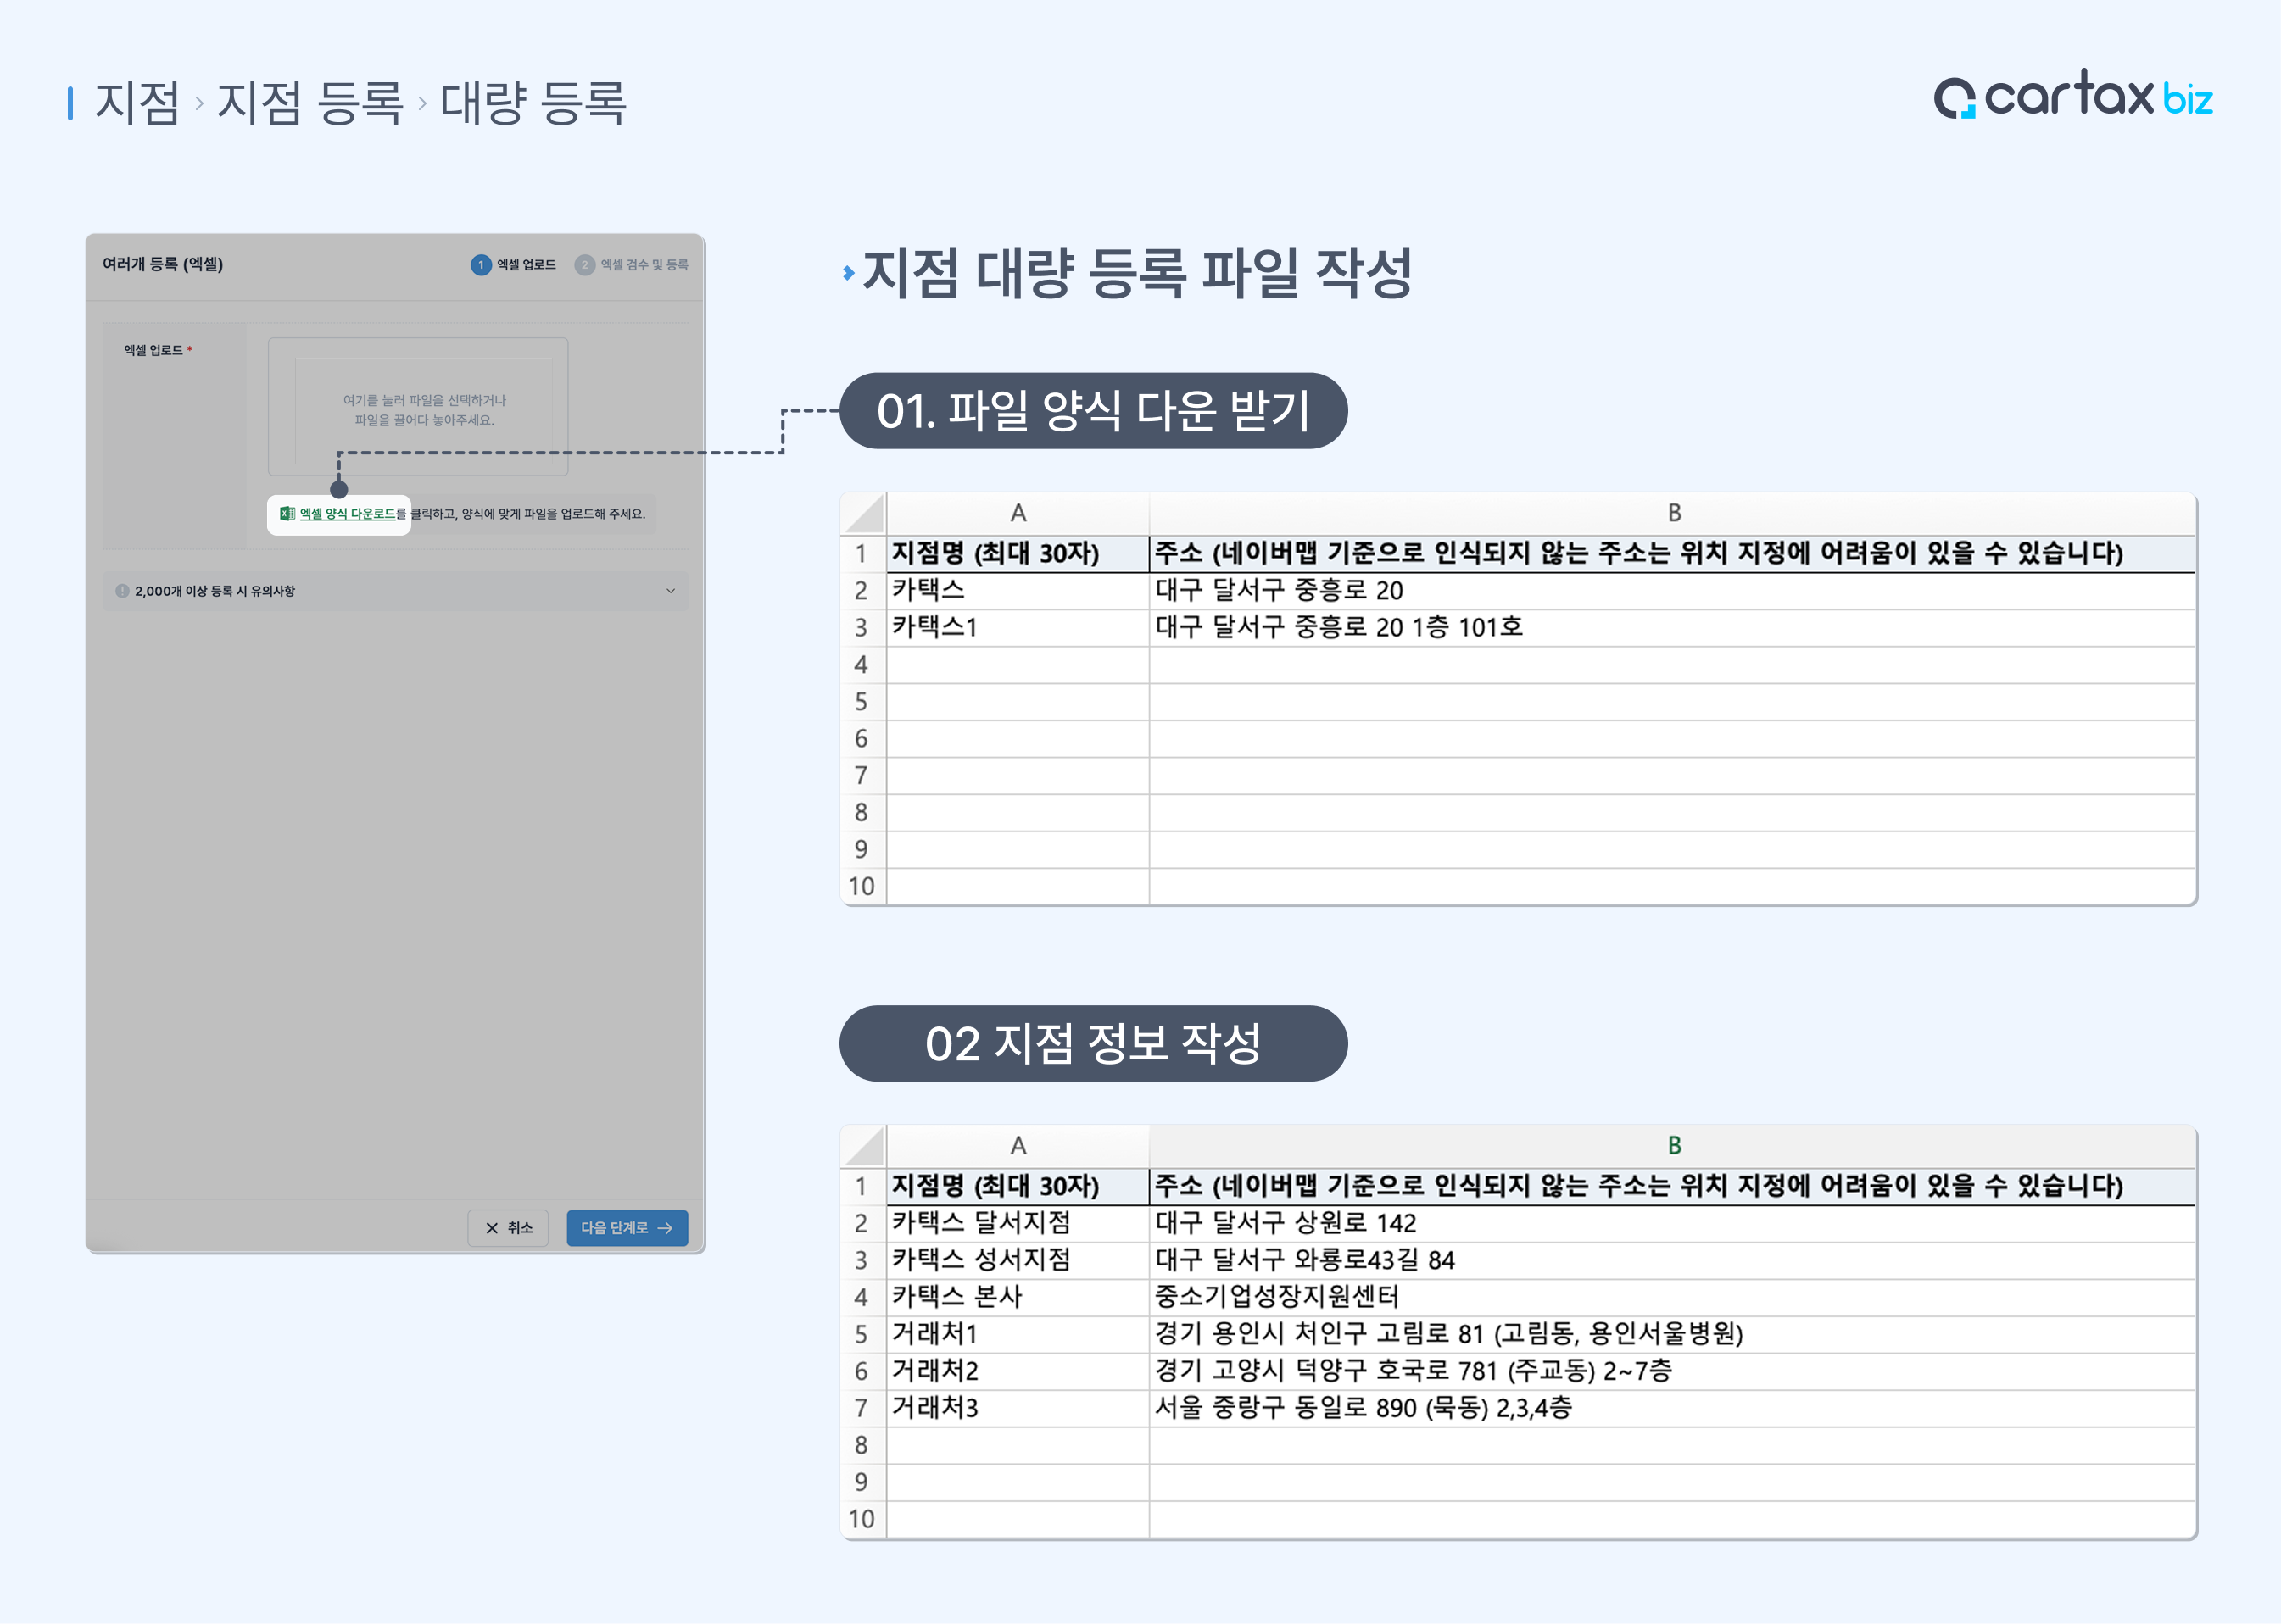Click the exclamation info icon beside 2,000개

(122, 591)
